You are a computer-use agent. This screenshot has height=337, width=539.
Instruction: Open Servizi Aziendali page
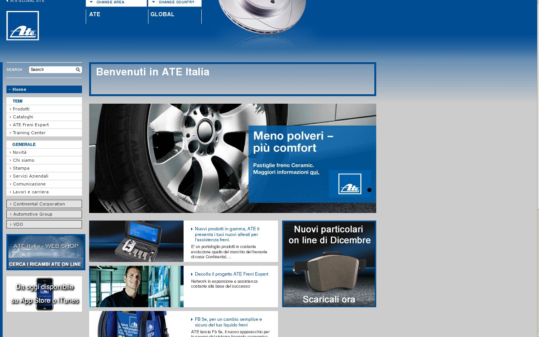[44, 176]
